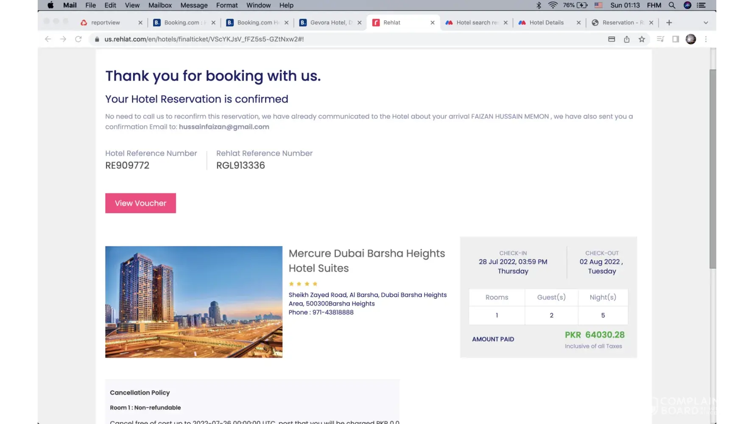
Task: Click the Wi-Fi status icon
Action: pos(553,5)
